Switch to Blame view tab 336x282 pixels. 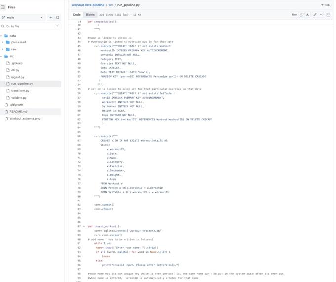coord(90,15)
